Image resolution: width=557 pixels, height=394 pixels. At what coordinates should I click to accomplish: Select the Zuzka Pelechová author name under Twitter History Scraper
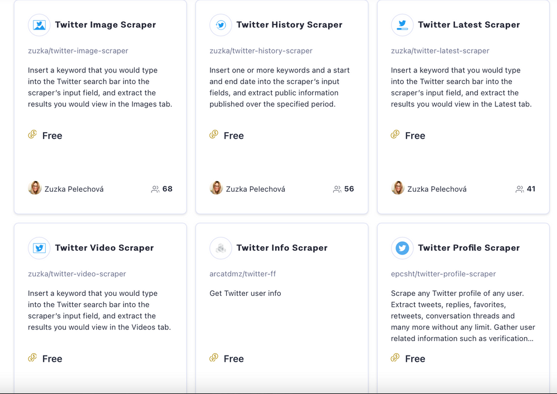click(x=255, y=188)
